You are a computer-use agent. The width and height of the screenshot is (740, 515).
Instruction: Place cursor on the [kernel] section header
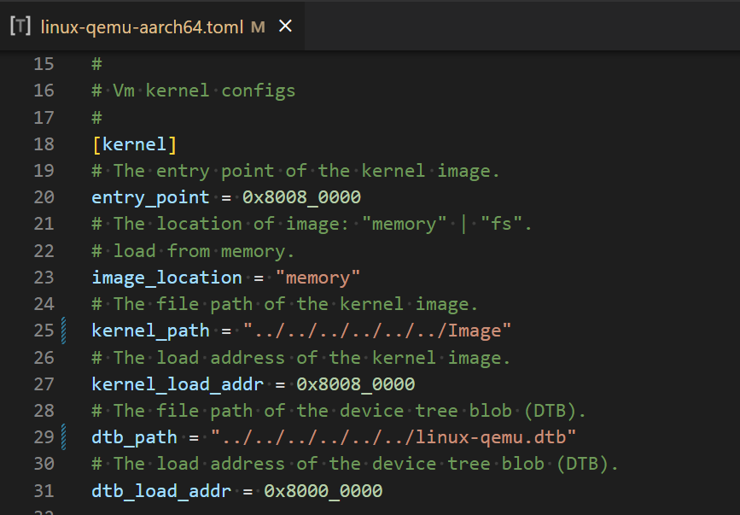pos(135,144)
